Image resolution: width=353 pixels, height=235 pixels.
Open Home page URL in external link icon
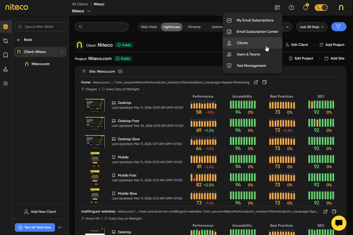pyautogui.click(x=256, y=82)
